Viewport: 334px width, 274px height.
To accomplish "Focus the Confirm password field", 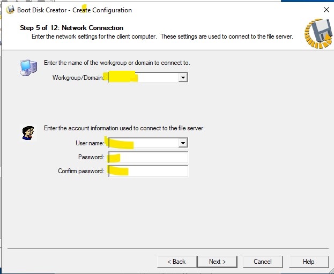I will point(148,171).
